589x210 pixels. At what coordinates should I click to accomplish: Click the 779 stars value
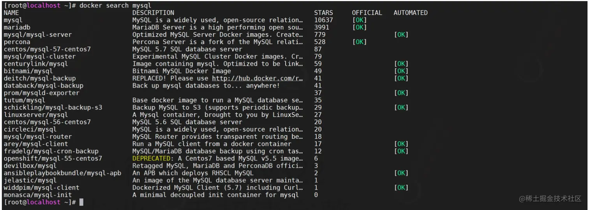tap(320, 35)
